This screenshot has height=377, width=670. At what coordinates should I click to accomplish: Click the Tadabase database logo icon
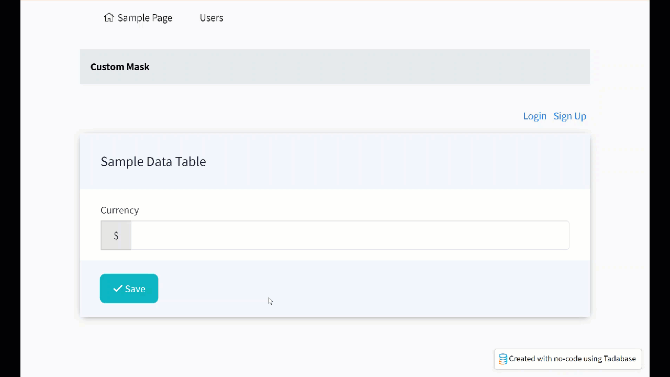pyautogui.click(x=502, y=359)
